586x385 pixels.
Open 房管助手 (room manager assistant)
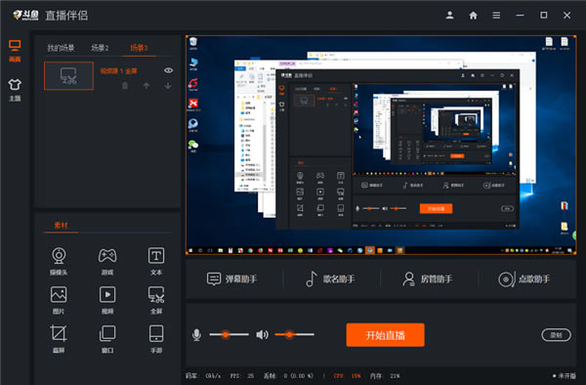coord(427,278)
